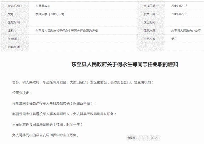
Task: Click the source value 东至县人民政府办公室
Action: tap(186, 31)
